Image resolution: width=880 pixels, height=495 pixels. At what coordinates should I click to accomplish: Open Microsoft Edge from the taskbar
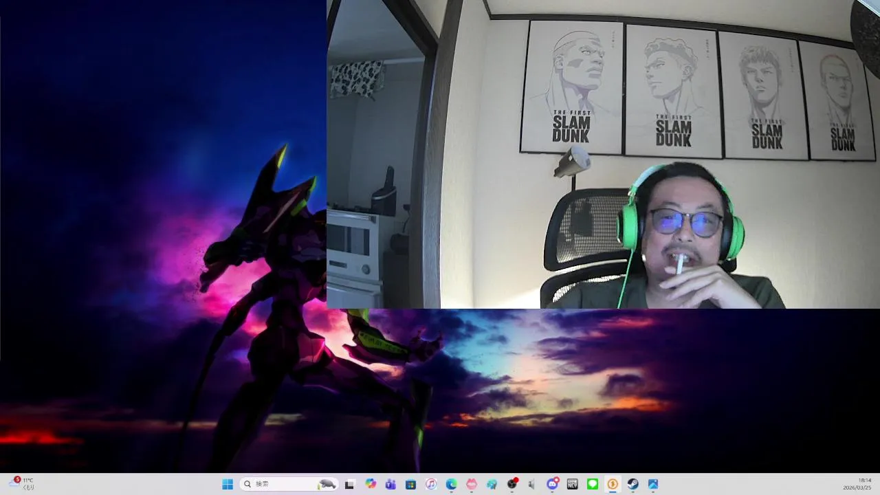[451, 484]
